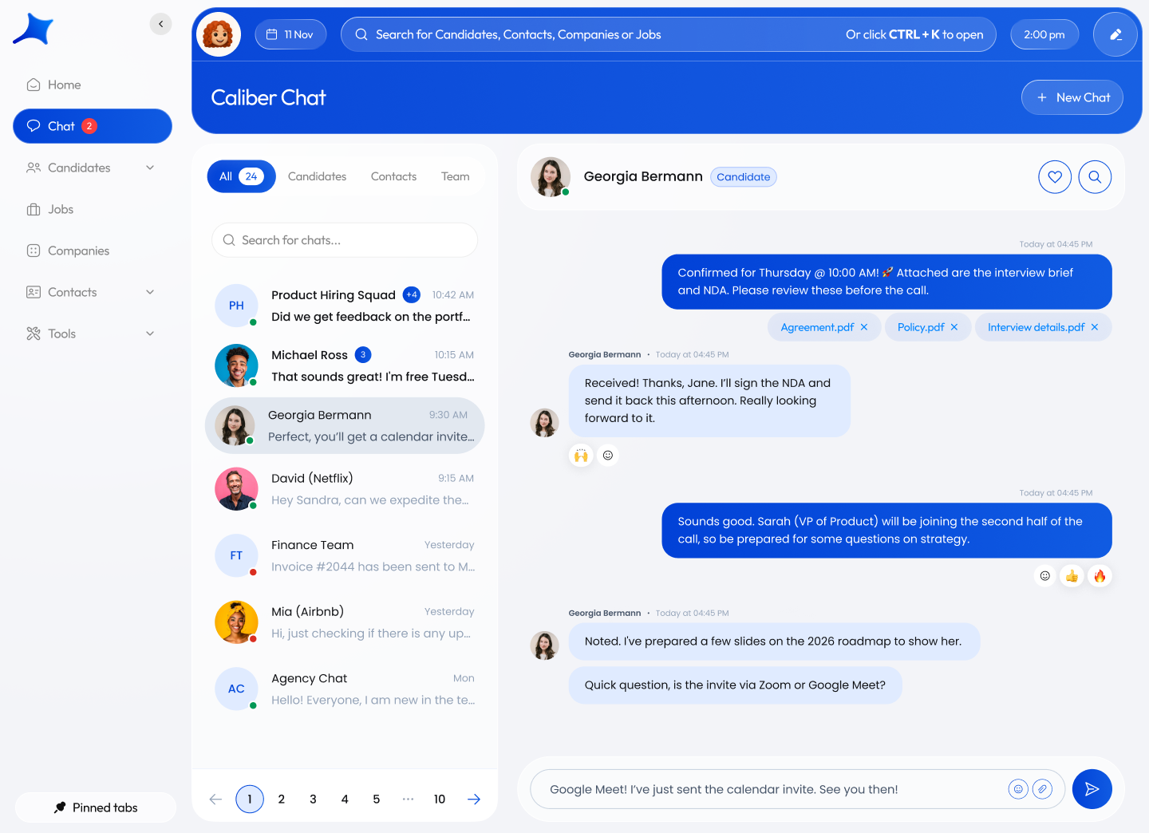
Task: Add emoji reaction under the NDA reply
Action: pos(608,456)
